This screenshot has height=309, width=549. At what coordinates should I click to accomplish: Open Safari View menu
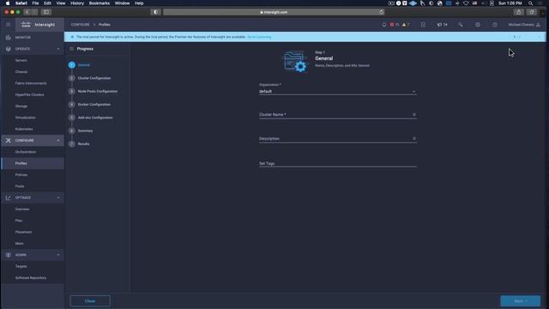pos(61,3)
